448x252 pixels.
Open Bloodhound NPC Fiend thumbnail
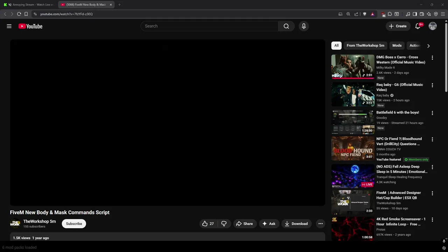click(x=353, y=148)
